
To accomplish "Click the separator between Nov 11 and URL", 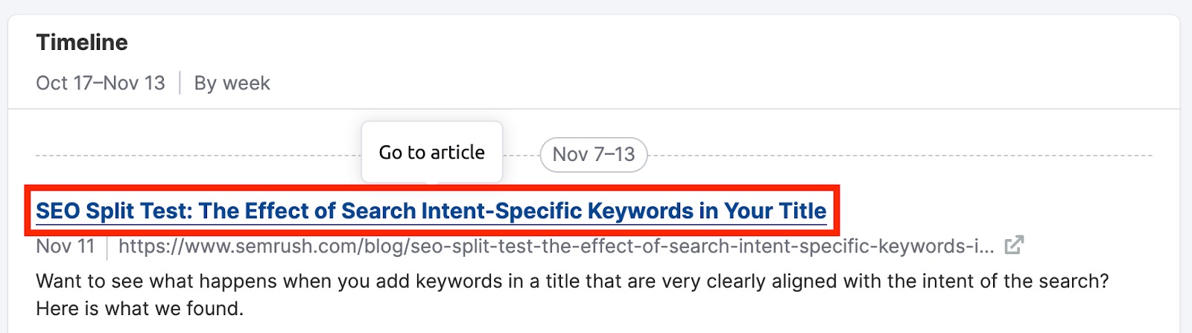I will [x=107, y=246].
